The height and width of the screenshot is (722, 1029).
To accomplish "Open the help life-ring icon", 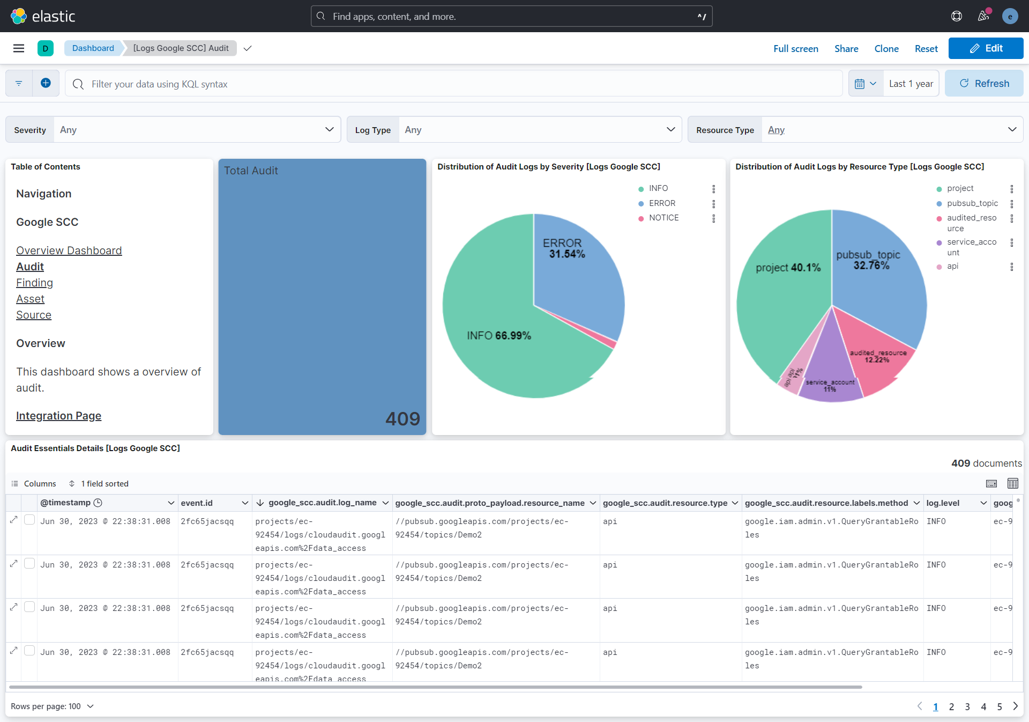I will (957, 16).
